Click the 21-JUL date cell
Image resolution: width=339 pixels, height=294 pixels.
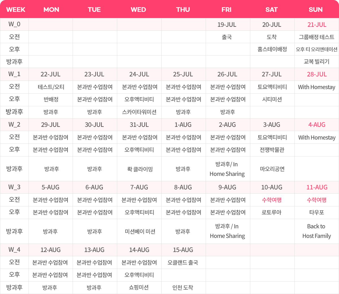[317, 25]
